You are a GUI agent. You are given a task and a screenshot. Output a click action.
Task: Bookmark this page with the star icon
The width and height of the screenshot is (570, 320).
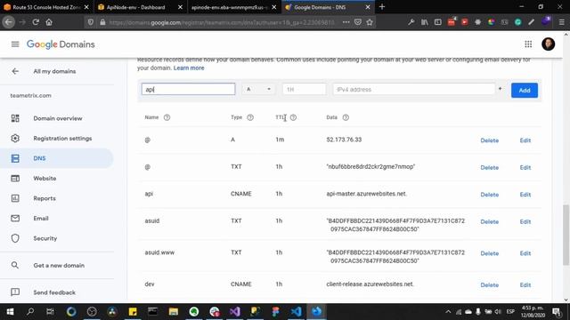coord(370,22)
